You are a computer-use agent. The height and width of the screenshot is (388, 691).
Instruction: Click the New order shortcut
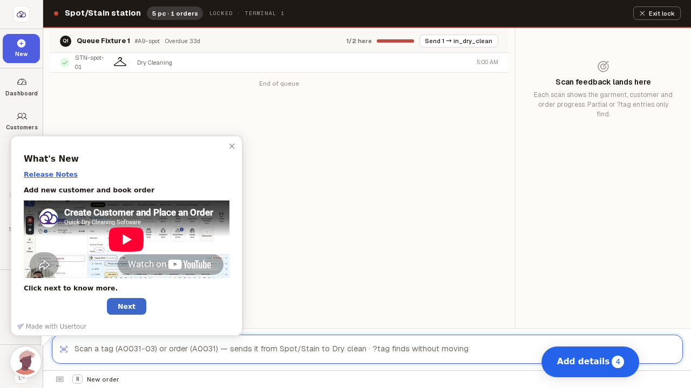[96, 379]
